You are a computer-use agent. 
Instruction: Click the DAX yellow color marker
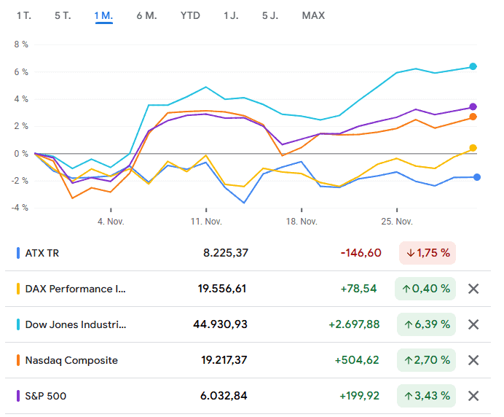pos(18,289)
